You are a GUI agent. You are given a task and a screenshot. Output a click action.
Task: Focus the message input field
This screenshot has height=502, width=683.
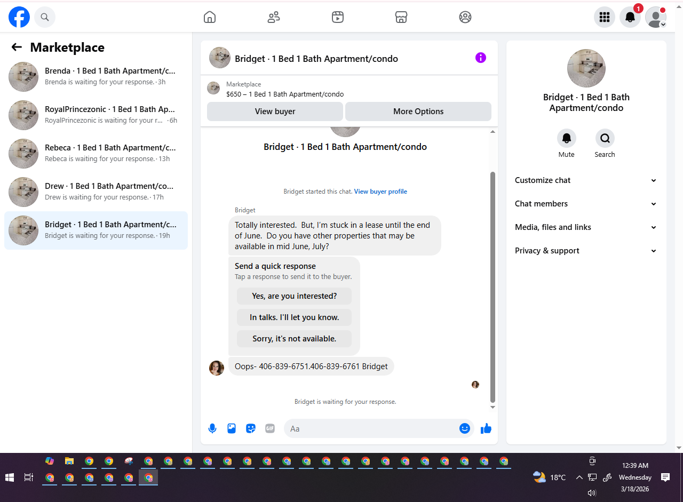[x=372, y=428]
